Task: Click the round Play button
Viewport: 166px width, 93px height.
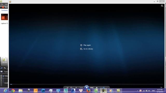Action: (x=86, y=87)
